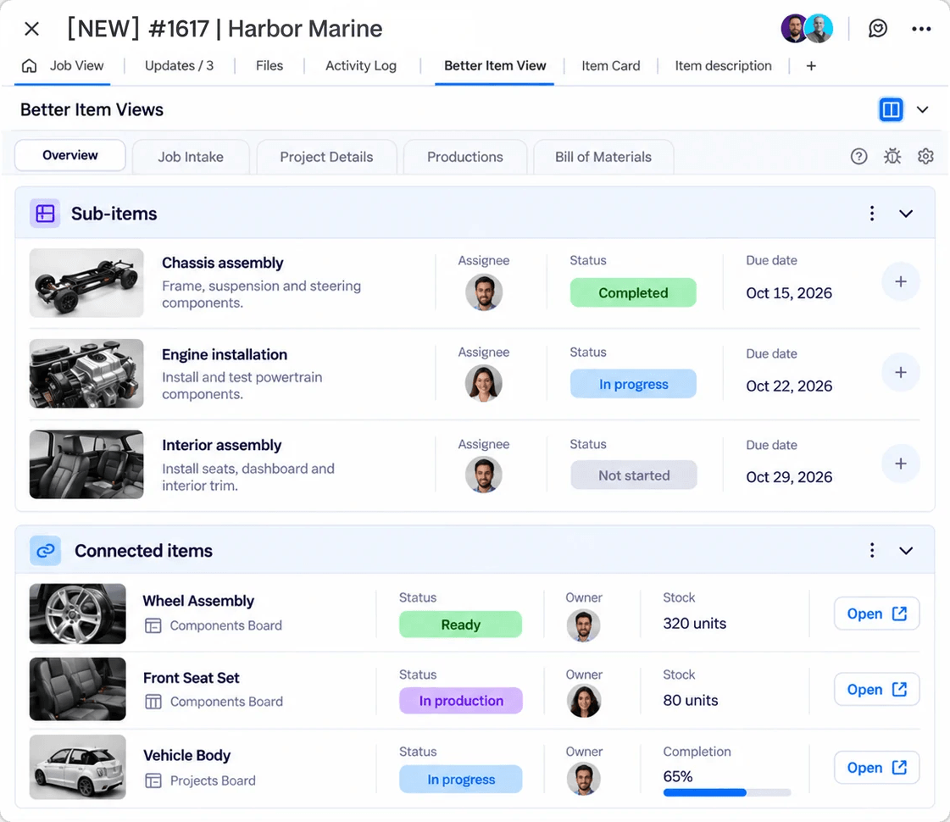
Task: Open Better Item Views settings gear
Action: (925, 156)
